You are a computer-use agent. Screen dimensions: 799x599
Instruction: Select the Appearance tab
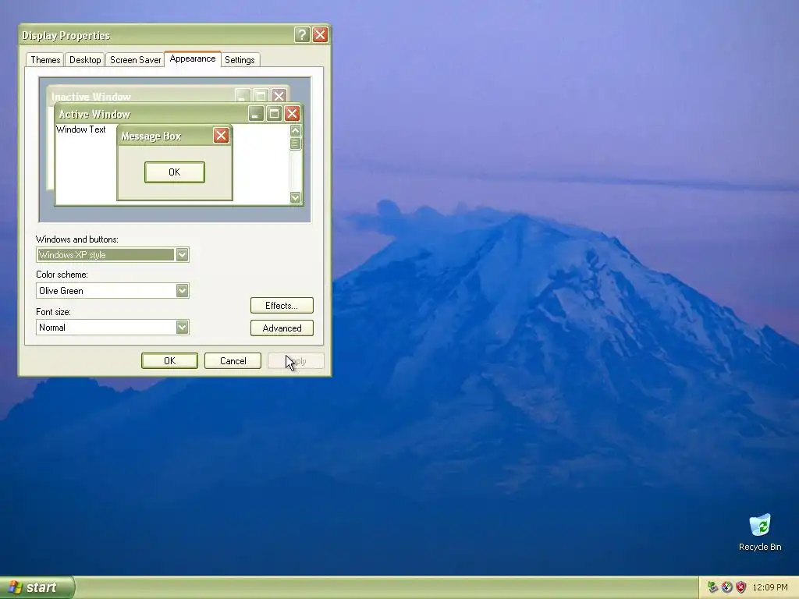[x=193, y=58]
